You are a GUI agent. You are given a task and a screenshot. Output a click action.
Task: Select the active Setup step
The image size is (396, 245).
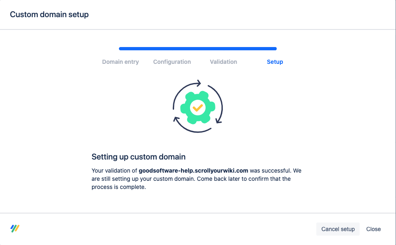tap(275, 62)
